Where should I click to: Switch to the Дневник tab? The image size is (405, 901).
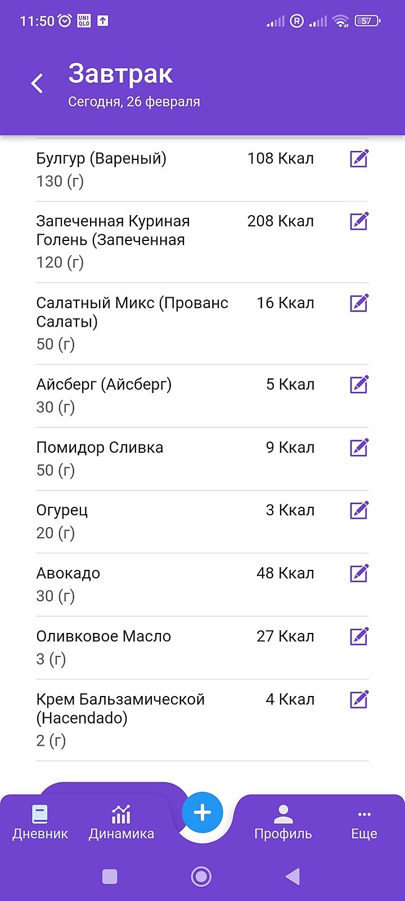coord(40,823)
